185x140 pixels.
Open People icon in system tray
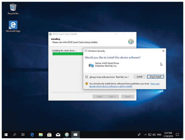[x=139, y=134]
